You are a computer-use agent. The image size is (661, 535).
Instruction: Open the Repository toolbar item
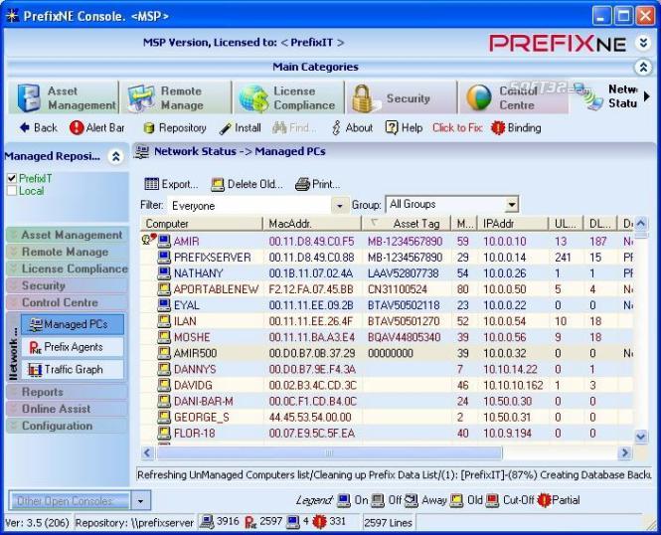pos(175,127)
